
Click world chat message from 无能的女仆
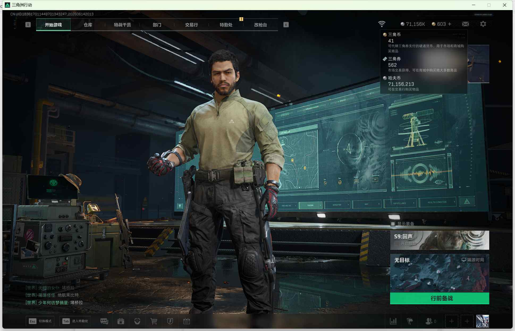tap(50, 288)
